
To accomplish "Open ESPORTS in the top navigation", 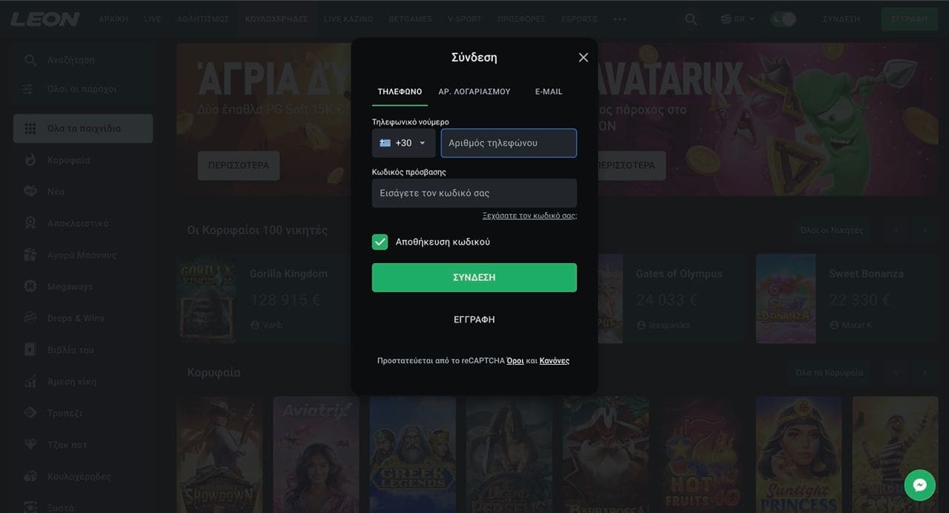I will [580, 19].
